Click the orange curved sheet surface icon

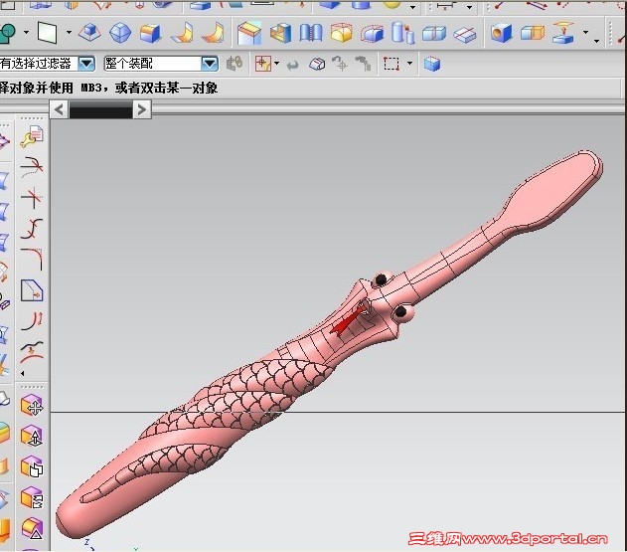click(213, 33)
